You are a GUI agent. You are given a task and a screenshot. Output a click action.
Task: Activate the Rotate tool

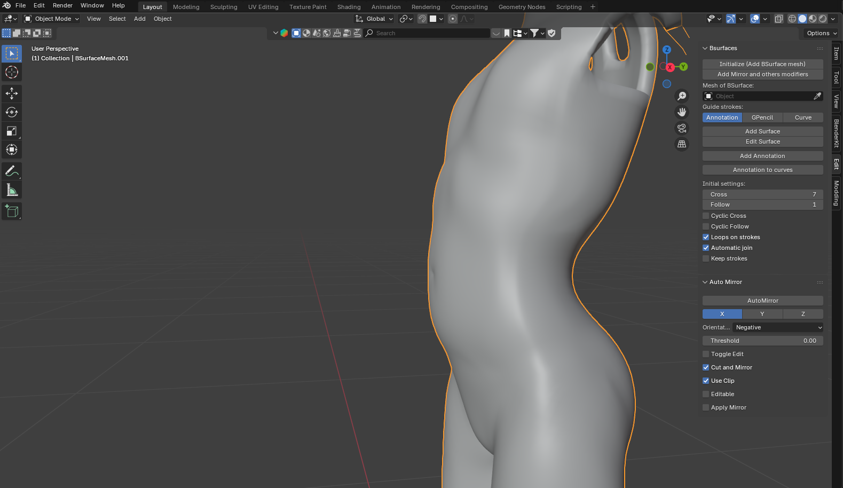point(12,112)
